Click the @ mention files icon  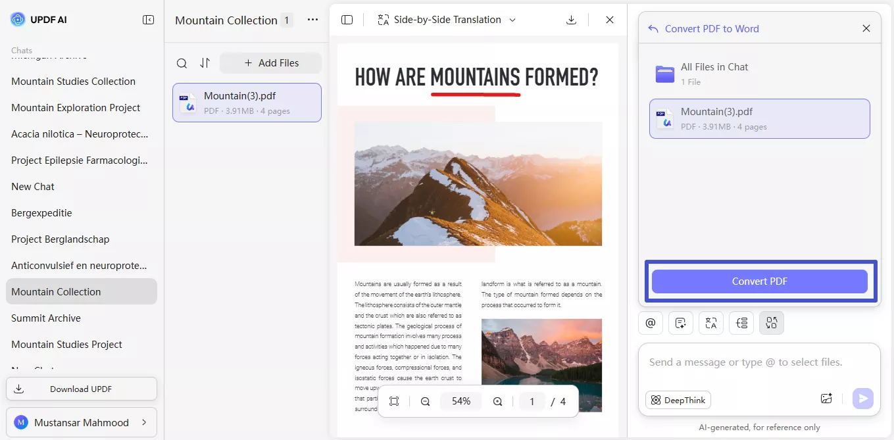(x=651, y=323)
